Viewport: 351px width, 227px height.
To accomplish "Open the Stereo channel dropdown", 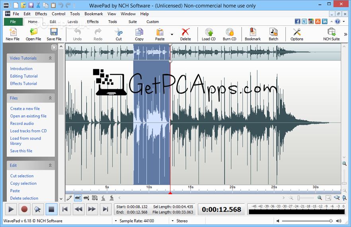I will [x=173, y=221].
